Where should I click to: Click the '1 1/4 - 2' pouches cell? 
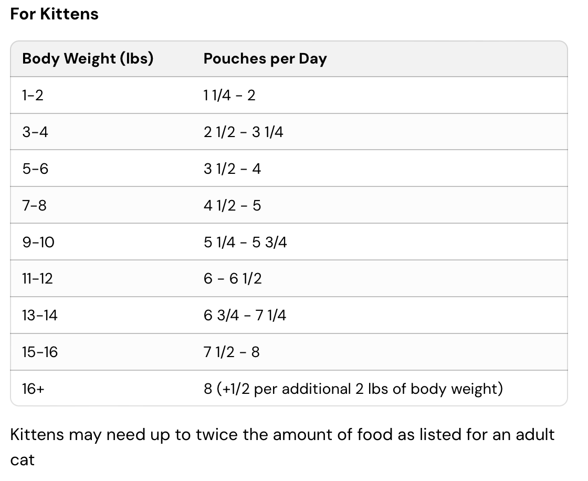(x=229, y=95)
